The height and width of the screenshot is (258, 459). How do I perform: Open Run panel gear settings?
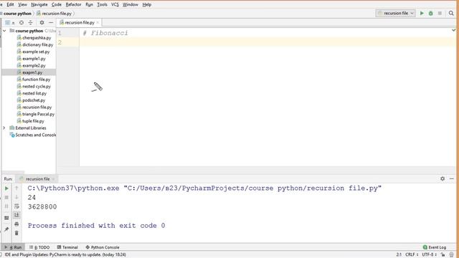coord(443,178)
